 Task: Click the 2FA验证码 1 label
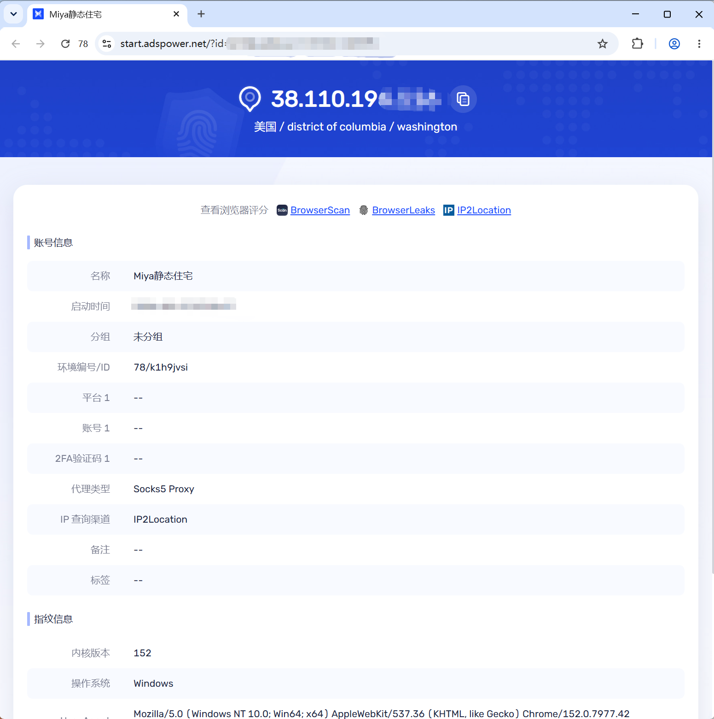pyautogui.click(x=82, y=459)
